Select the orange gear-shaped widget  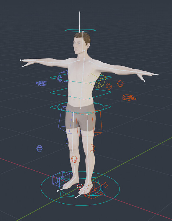(x=129, y=98)
